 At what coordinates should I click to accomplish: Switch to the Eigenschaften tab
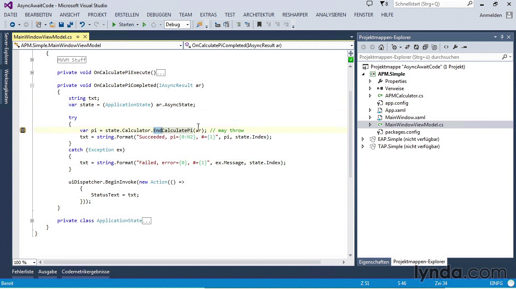point(374,262)
